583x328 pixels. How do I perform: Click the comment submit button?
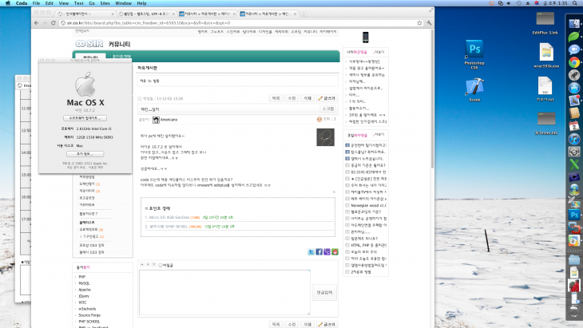(x=324, y=292)
